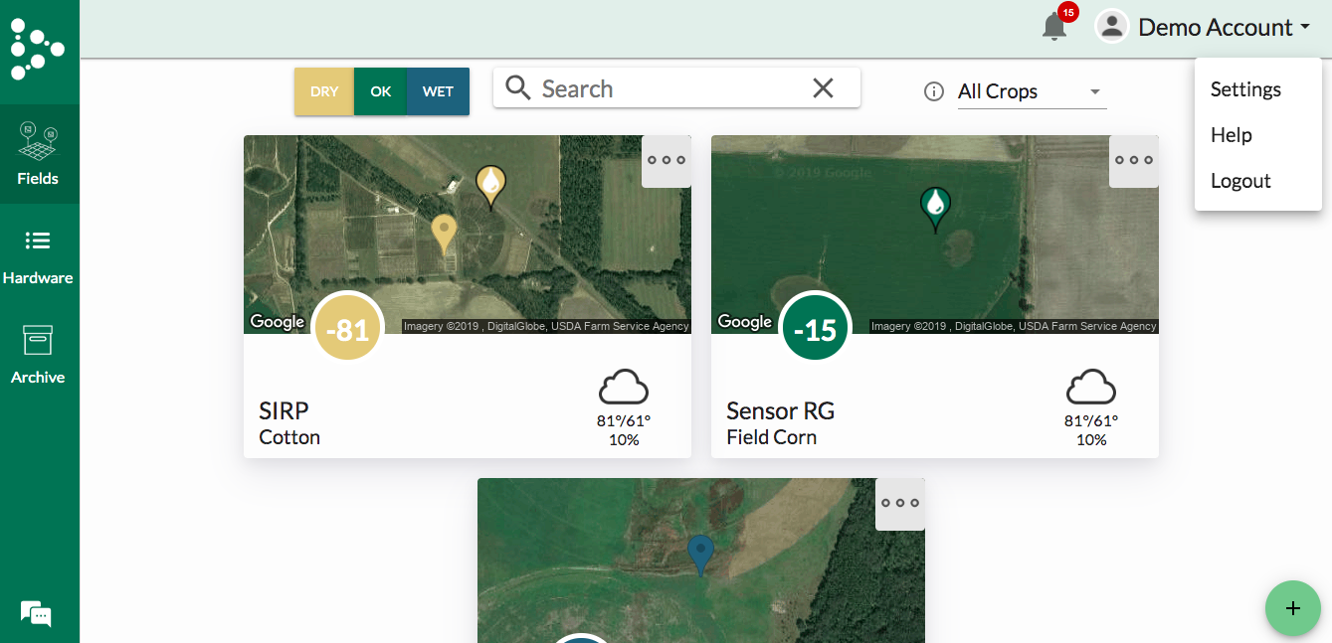Viewport: 1332px width, 643px height.
Task: Click the lower plain yellow pin on SIRP map
Action: [445, 236]
